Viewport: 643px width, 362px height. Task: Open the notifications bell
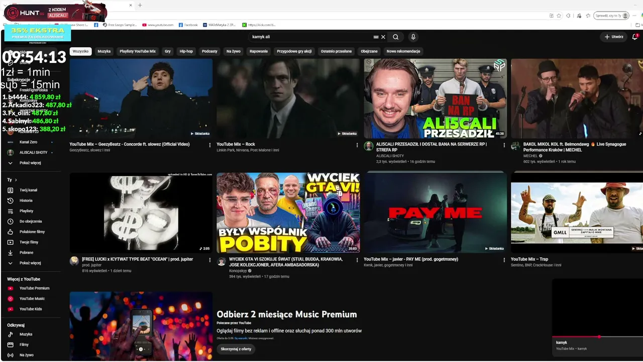pos(635,37)
